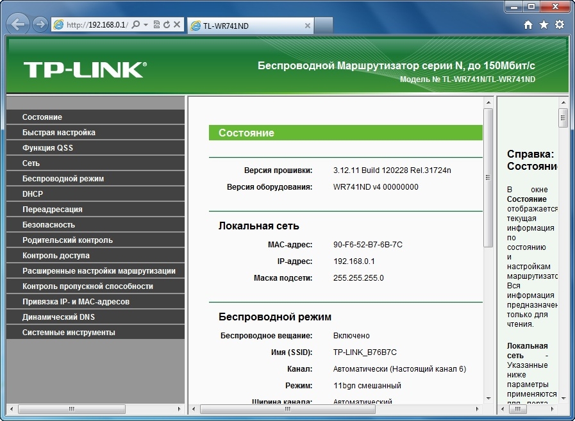This screenshot has width=575, height=421.
Task: Click the LAN IP-адрес value 192.168.0.1
Action: click(354, 261)
